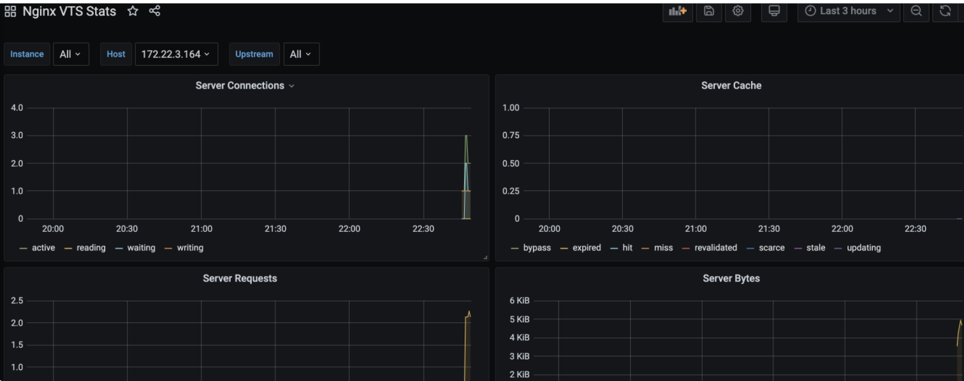
Task: Mark the dashboard as favorite with the star
Action: (133, 11)
